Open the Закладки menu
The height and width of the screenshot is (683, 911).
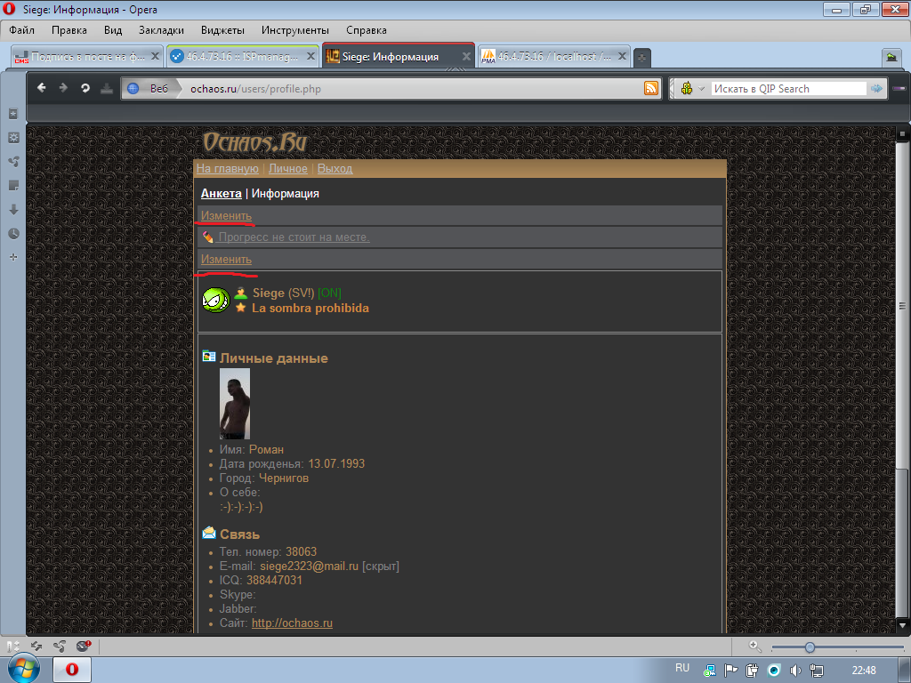tap(161, 30)
